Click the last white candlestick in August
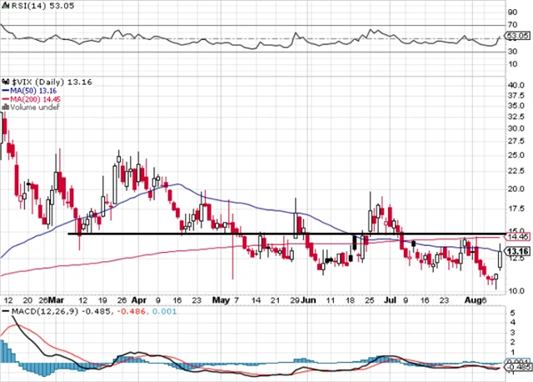 pos(499,260)
